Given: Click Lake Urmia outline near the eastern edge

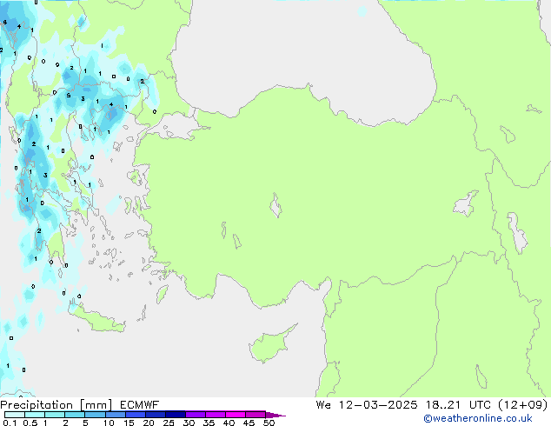Looking at the screenshot, I should (x=517, y=233).
